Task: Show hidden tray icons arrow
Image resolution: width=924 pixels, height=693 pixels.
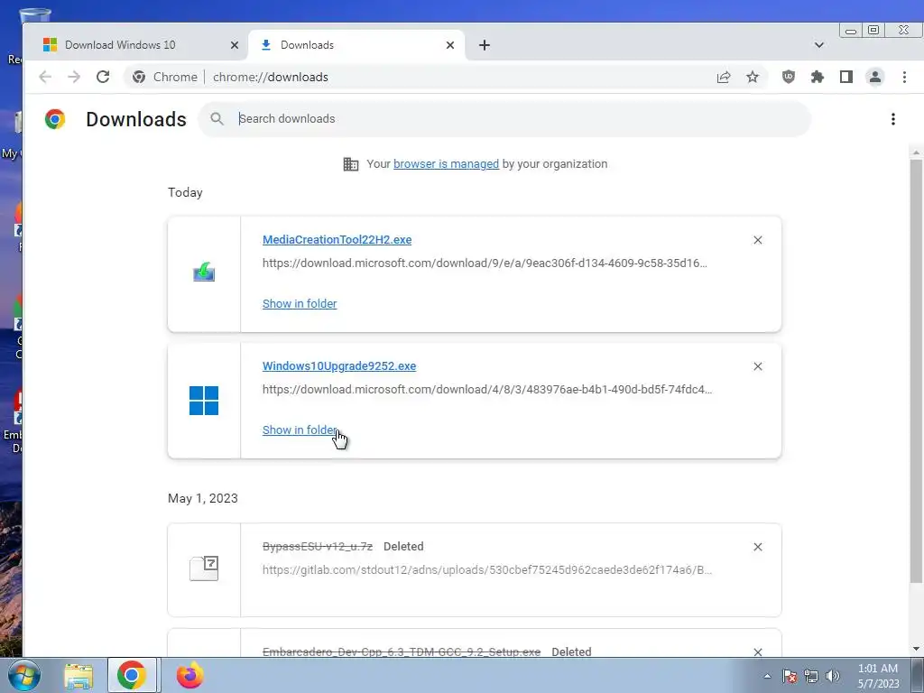Action: [767, 676]
